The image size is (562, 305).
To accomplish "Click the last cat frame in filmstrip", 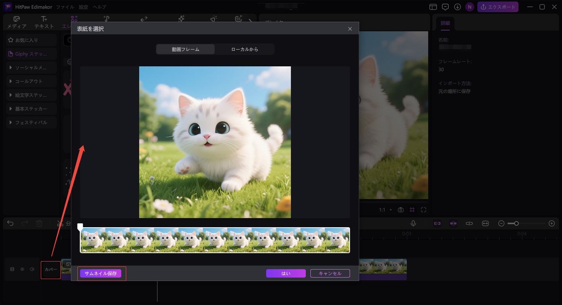I will click(337, 240).
